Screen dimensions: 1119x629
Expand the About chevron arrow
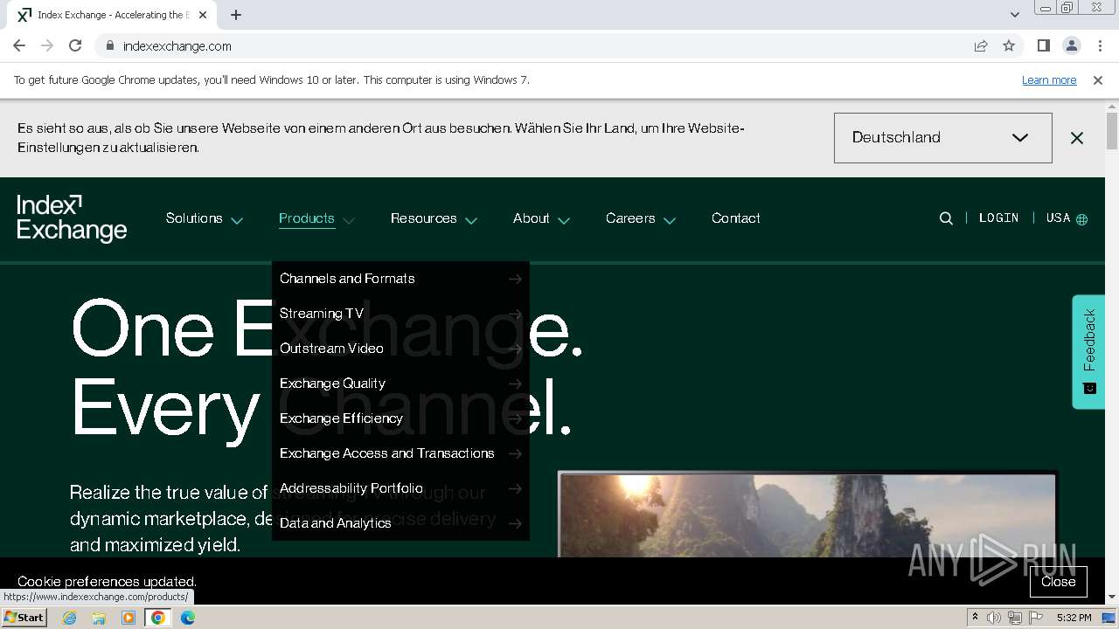point(564,220)
